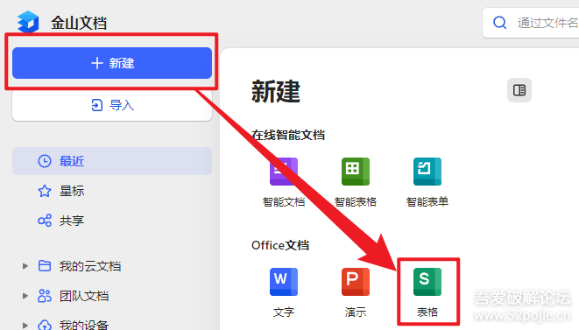Click the 文字 label under W icon
The height and width of the screenshot is (330, 579).
(x=284, y=312)
